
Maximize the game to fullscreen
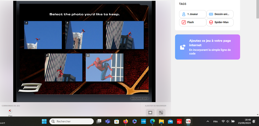coord(161,112)
